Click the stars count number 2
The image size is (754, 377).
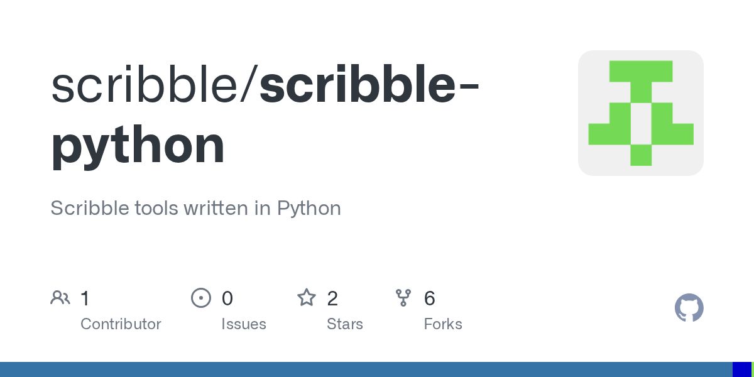click(333, 298)
